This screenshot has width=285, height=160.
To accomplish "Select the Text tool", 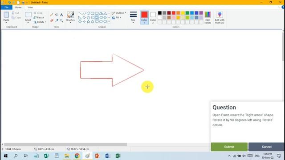I will coord(61,15).
